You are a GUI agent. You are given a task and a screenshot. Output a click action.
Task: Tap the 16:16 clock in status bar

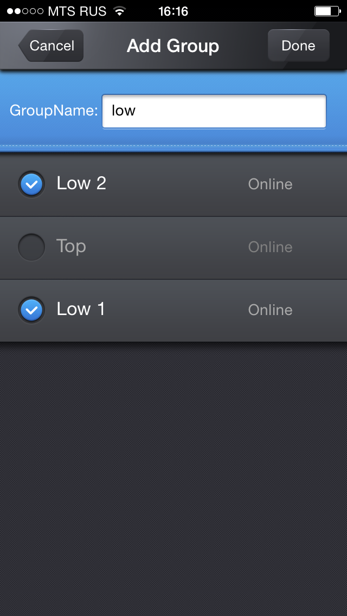[x=173, y=11]
